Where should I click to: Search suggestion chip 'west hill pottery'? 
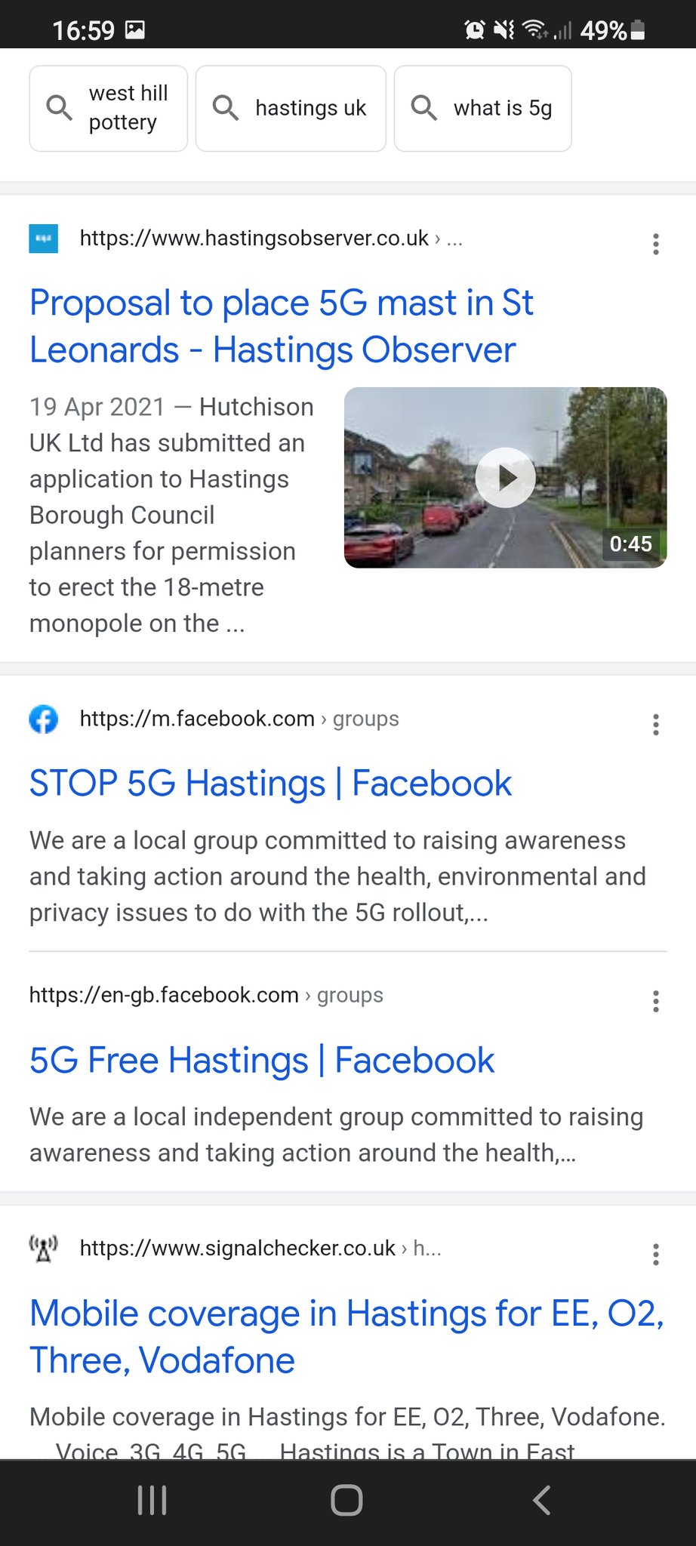pyautogui.click(x=109, y=109)
